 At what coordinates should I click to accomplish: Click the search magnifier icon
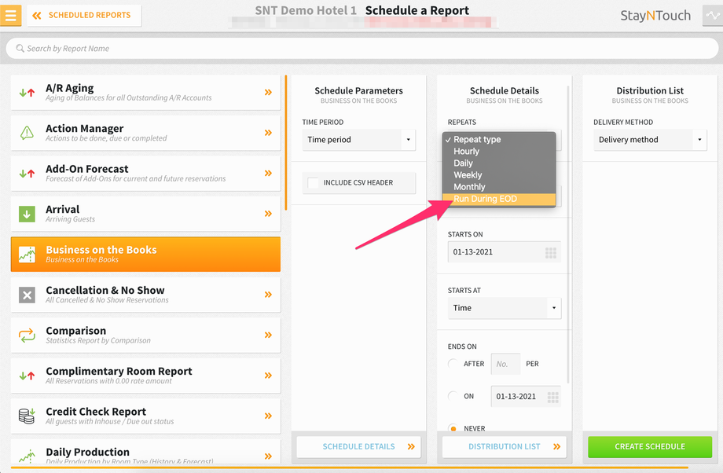[20, 49]
